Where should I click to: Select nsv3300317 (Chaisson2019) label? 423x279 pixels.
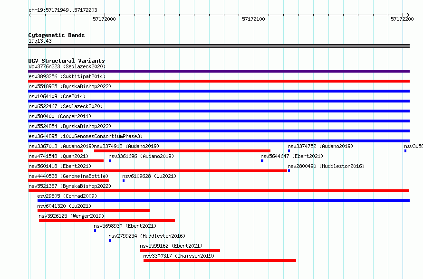179,256
